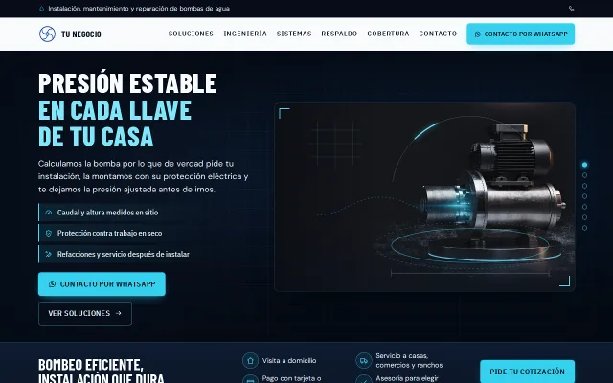Image resolution: width=613 pixels, height=383 pixels.
Task: Click the truck icon next to Servicio a casas
Action: 364,361
